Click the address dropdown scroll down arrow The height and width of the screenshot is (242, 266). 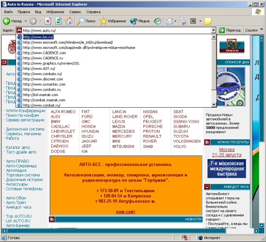(214, 105)
